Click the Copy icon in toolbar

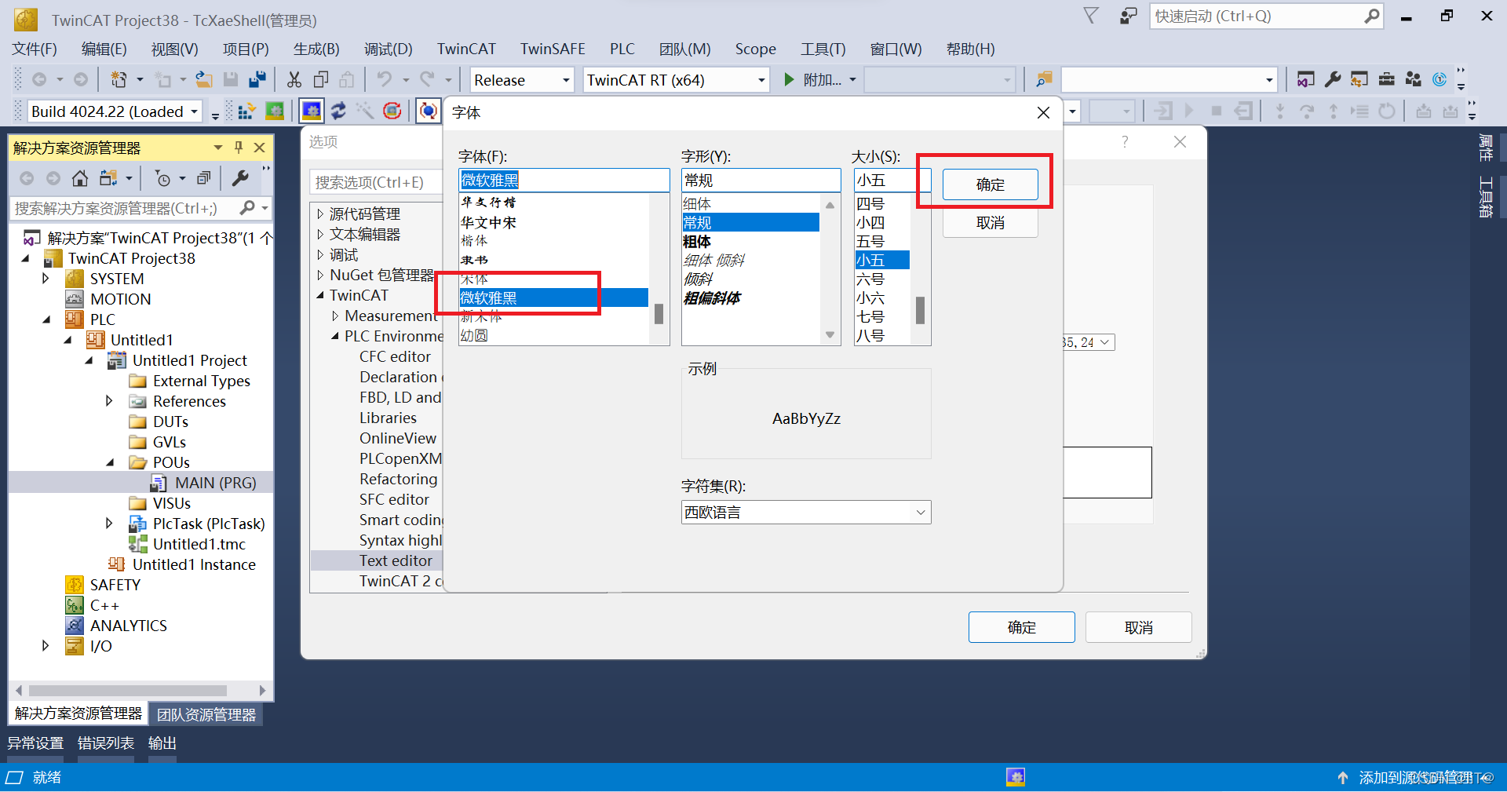pos(321,79)
